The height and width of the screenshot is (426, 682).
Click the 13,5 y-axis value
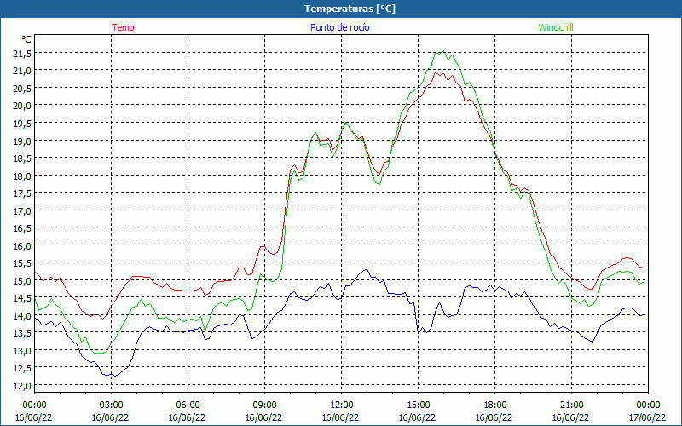tap(22, 332)
